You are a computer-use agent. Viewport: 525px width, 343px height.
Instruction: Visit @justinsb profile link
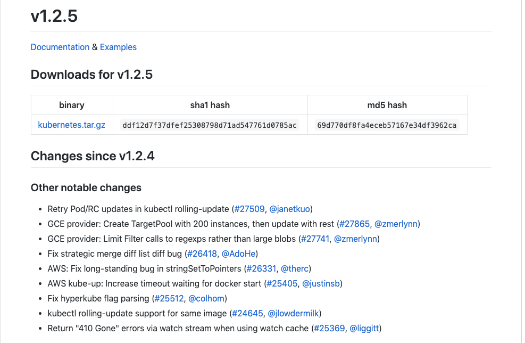tap(321, 284)
